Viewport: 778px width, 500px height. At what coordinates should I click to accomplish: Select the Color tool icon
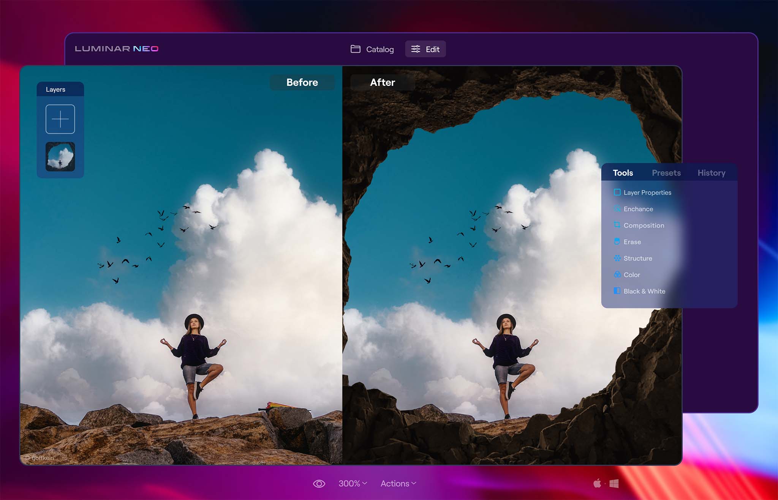point(617,274)
